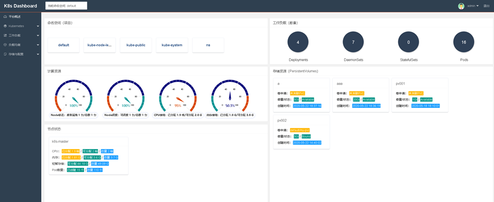Open the 负载均衡 menu label

coord(14,45)
